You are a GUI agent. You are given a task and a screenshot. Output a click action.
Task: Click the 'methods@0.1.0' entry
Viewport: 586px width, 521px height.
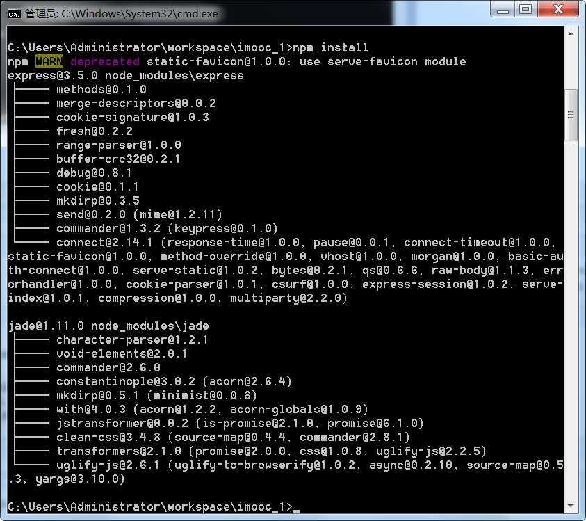coord(101,90)
